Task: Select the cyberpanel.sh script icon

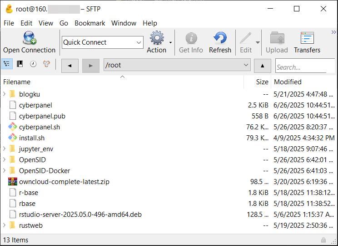Action: [13, 127]
